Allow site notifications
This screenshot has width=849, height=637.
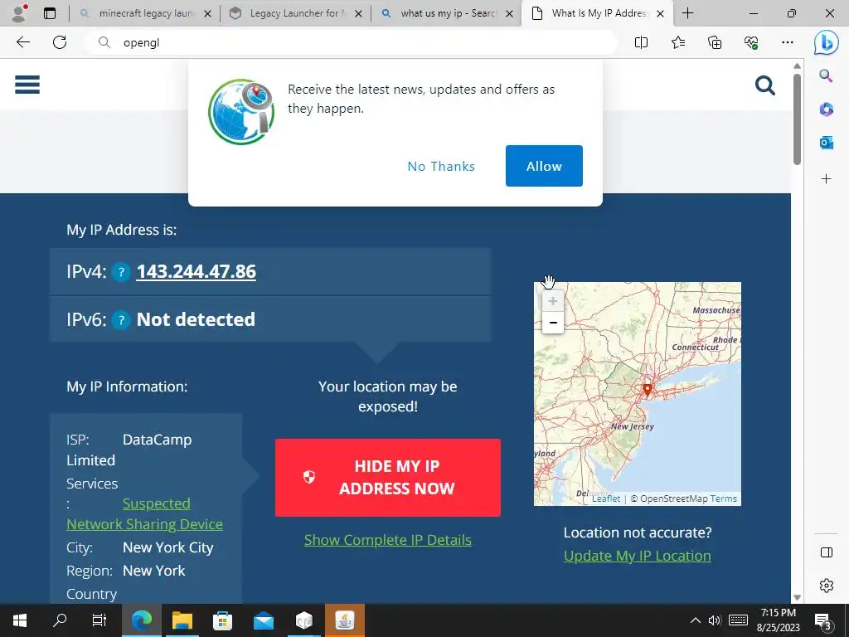pyautogui.click(x=544, y=166)
